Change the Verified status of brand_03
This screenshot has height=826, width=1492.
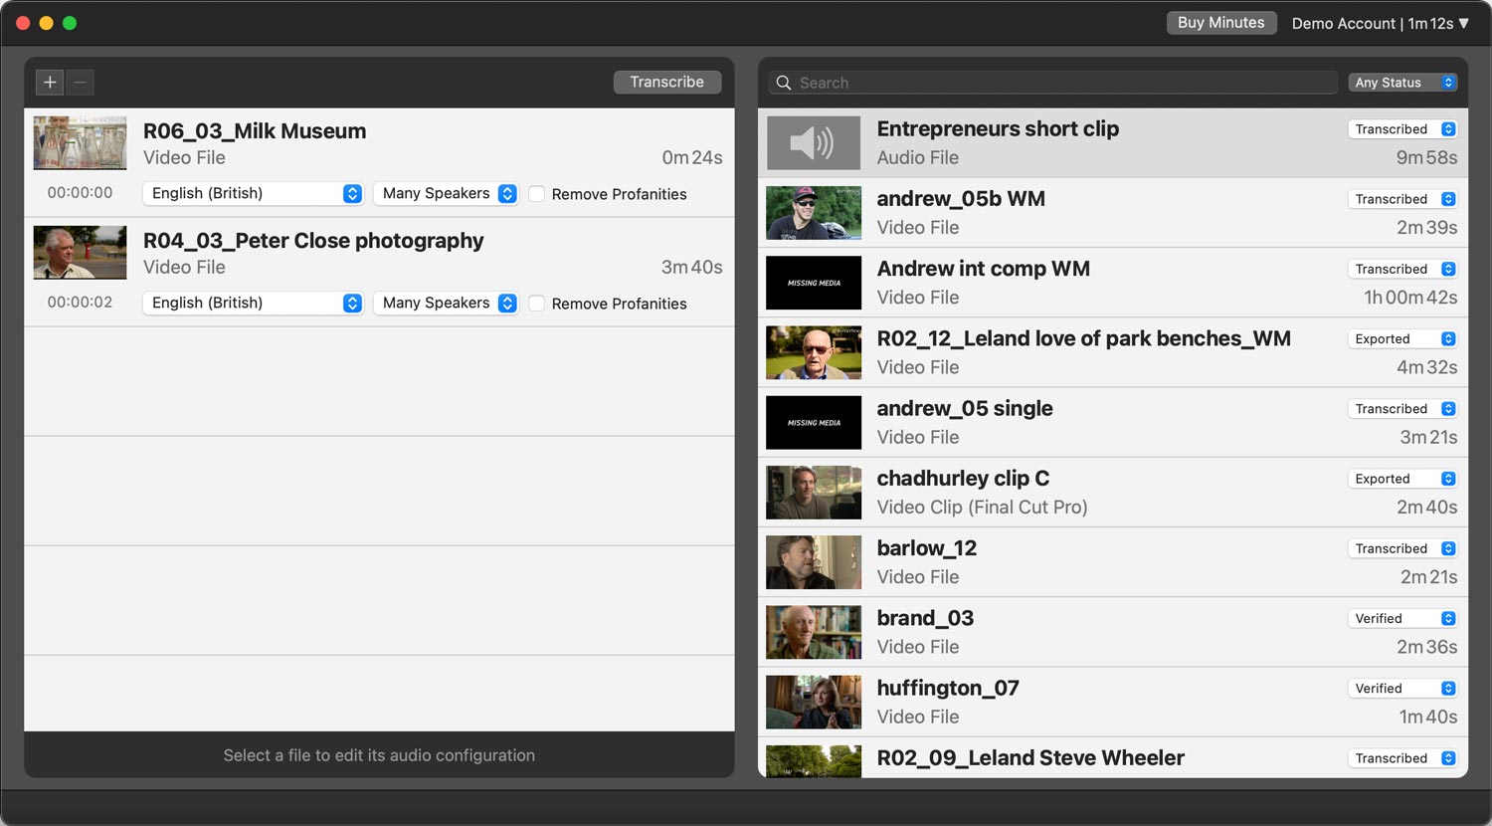tap(1402, 618)
